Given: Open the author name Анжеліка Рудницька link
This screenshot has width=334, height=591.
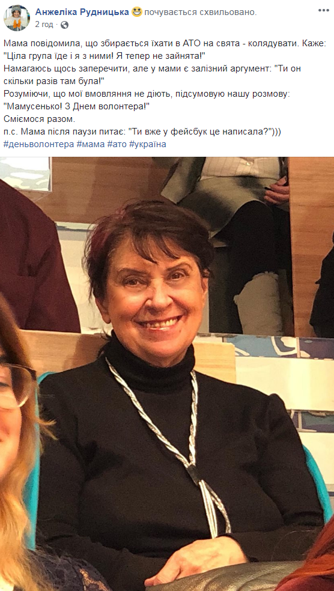Looking at the screenshot, I should coord(82,12).
